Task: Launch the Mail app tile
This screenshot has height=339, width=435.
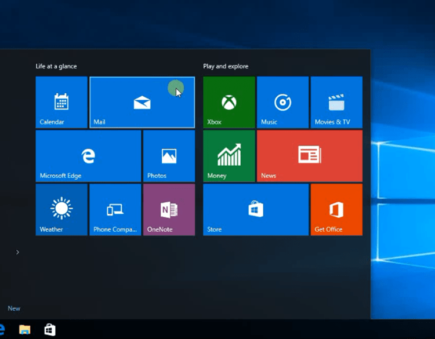Action: click(x=142, y=103)
